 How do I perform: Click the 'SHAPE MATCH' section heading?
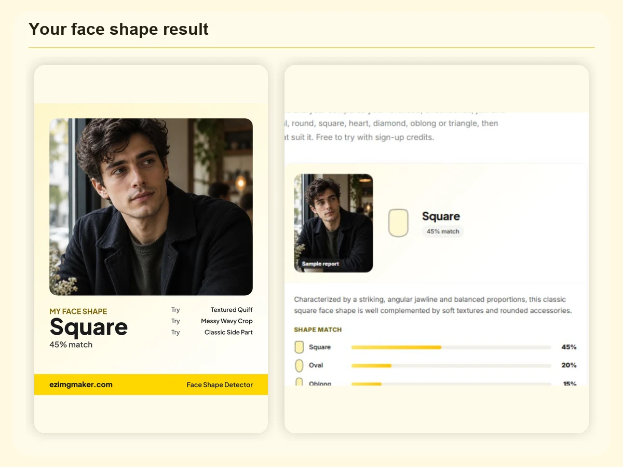pos(318,329)
